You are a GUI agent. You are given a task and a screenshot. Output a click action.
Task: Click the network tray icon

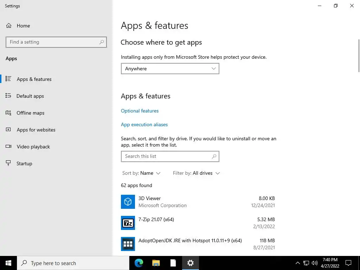tap(306, 263)
